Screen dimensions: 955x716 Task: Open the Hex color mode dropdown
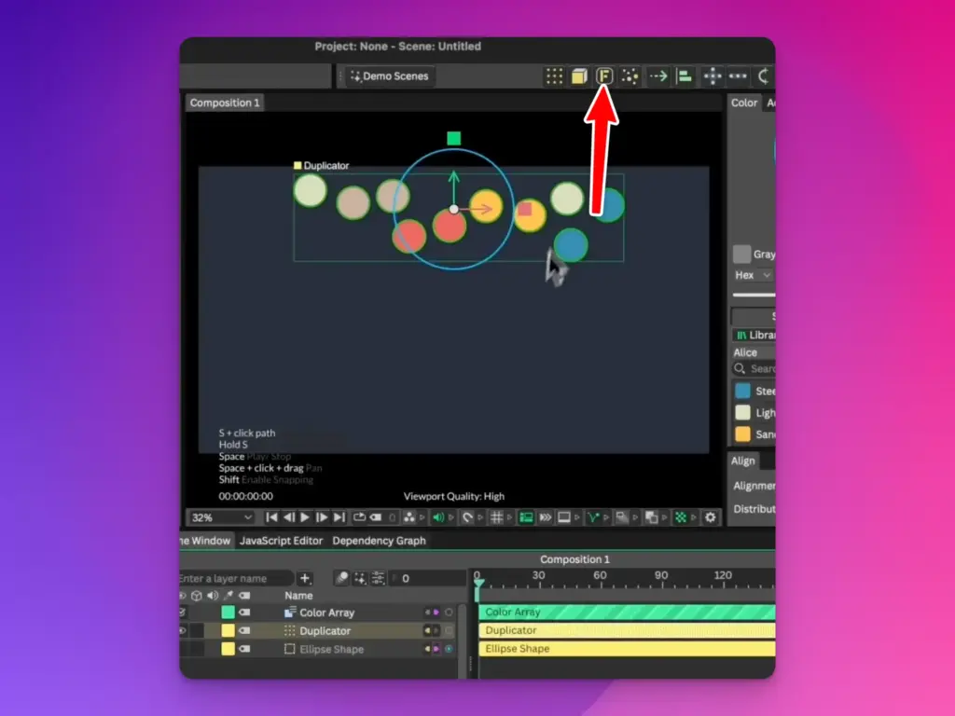[x=753, y=275]
